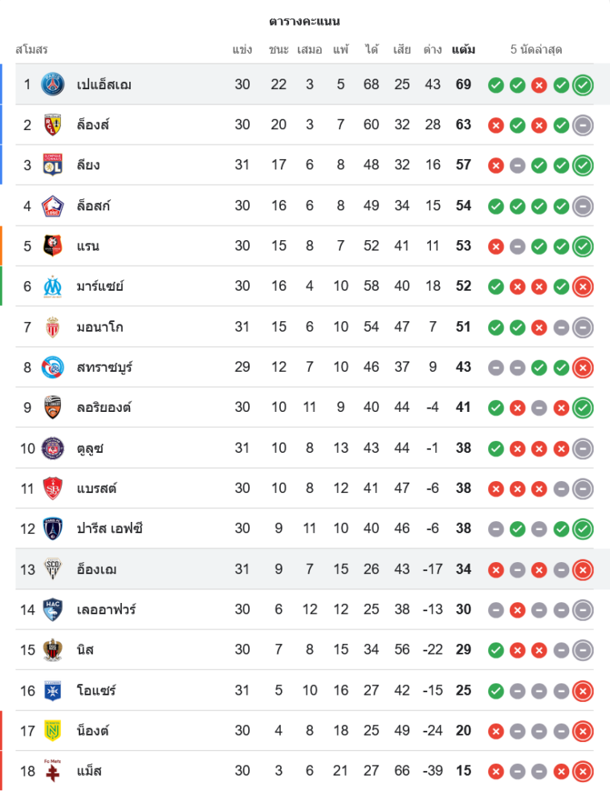Screen dimensions: 610x803
Task: Click the Marseille club logo
Action: [x=53, y=286]
